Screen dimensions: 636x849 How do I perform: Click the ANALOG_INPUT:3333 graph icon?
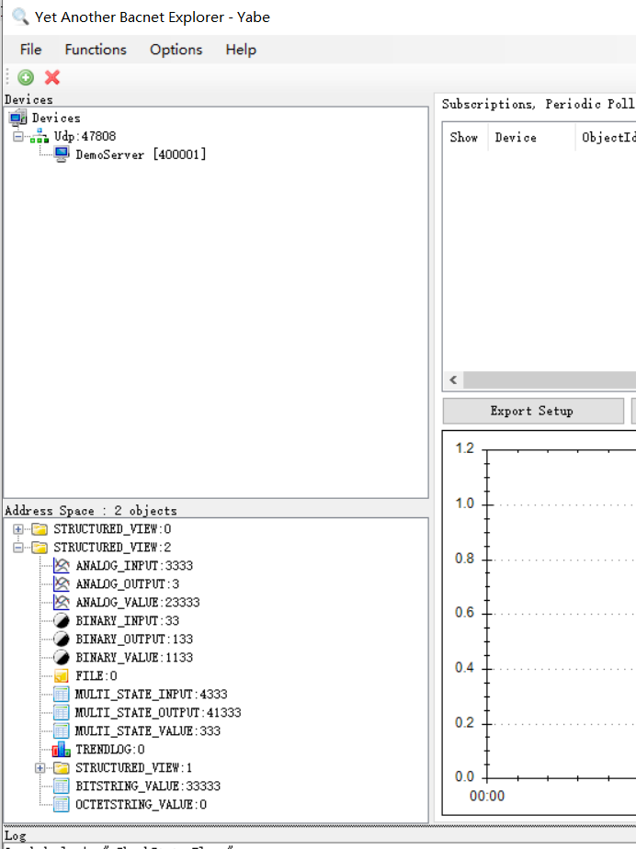pyautogui.click(x=62, y=566)
